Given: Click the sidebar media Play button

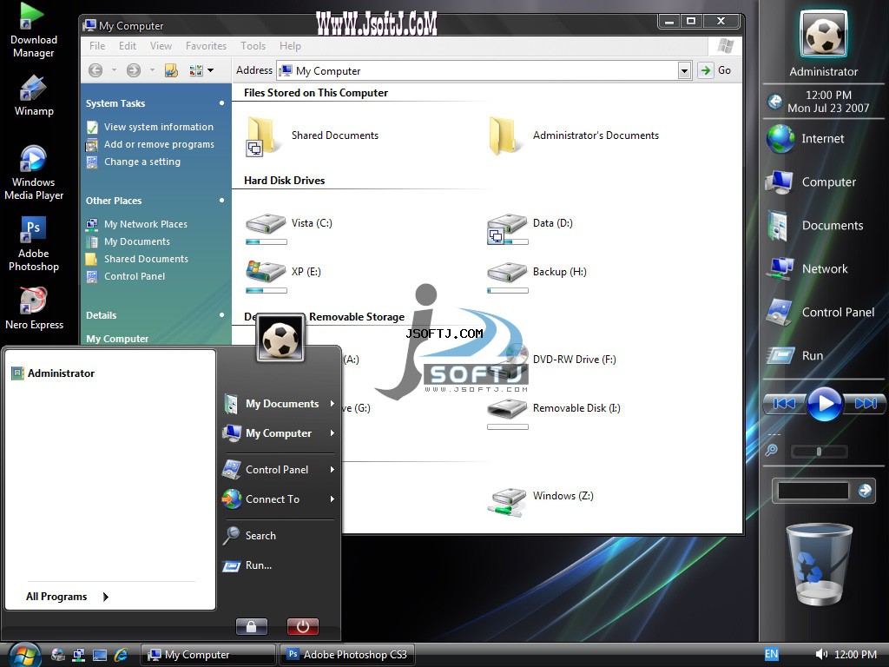Looking at the screenshot, I should tap(824, 403).
